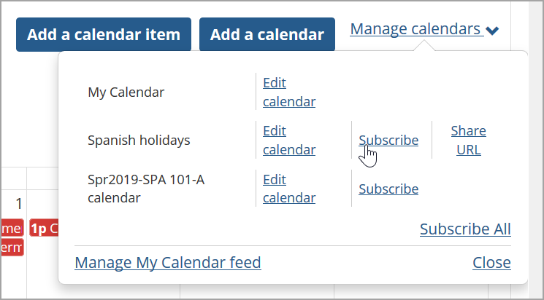Open the Manage calendars link

pyautogui.click(x=415, y=30)
